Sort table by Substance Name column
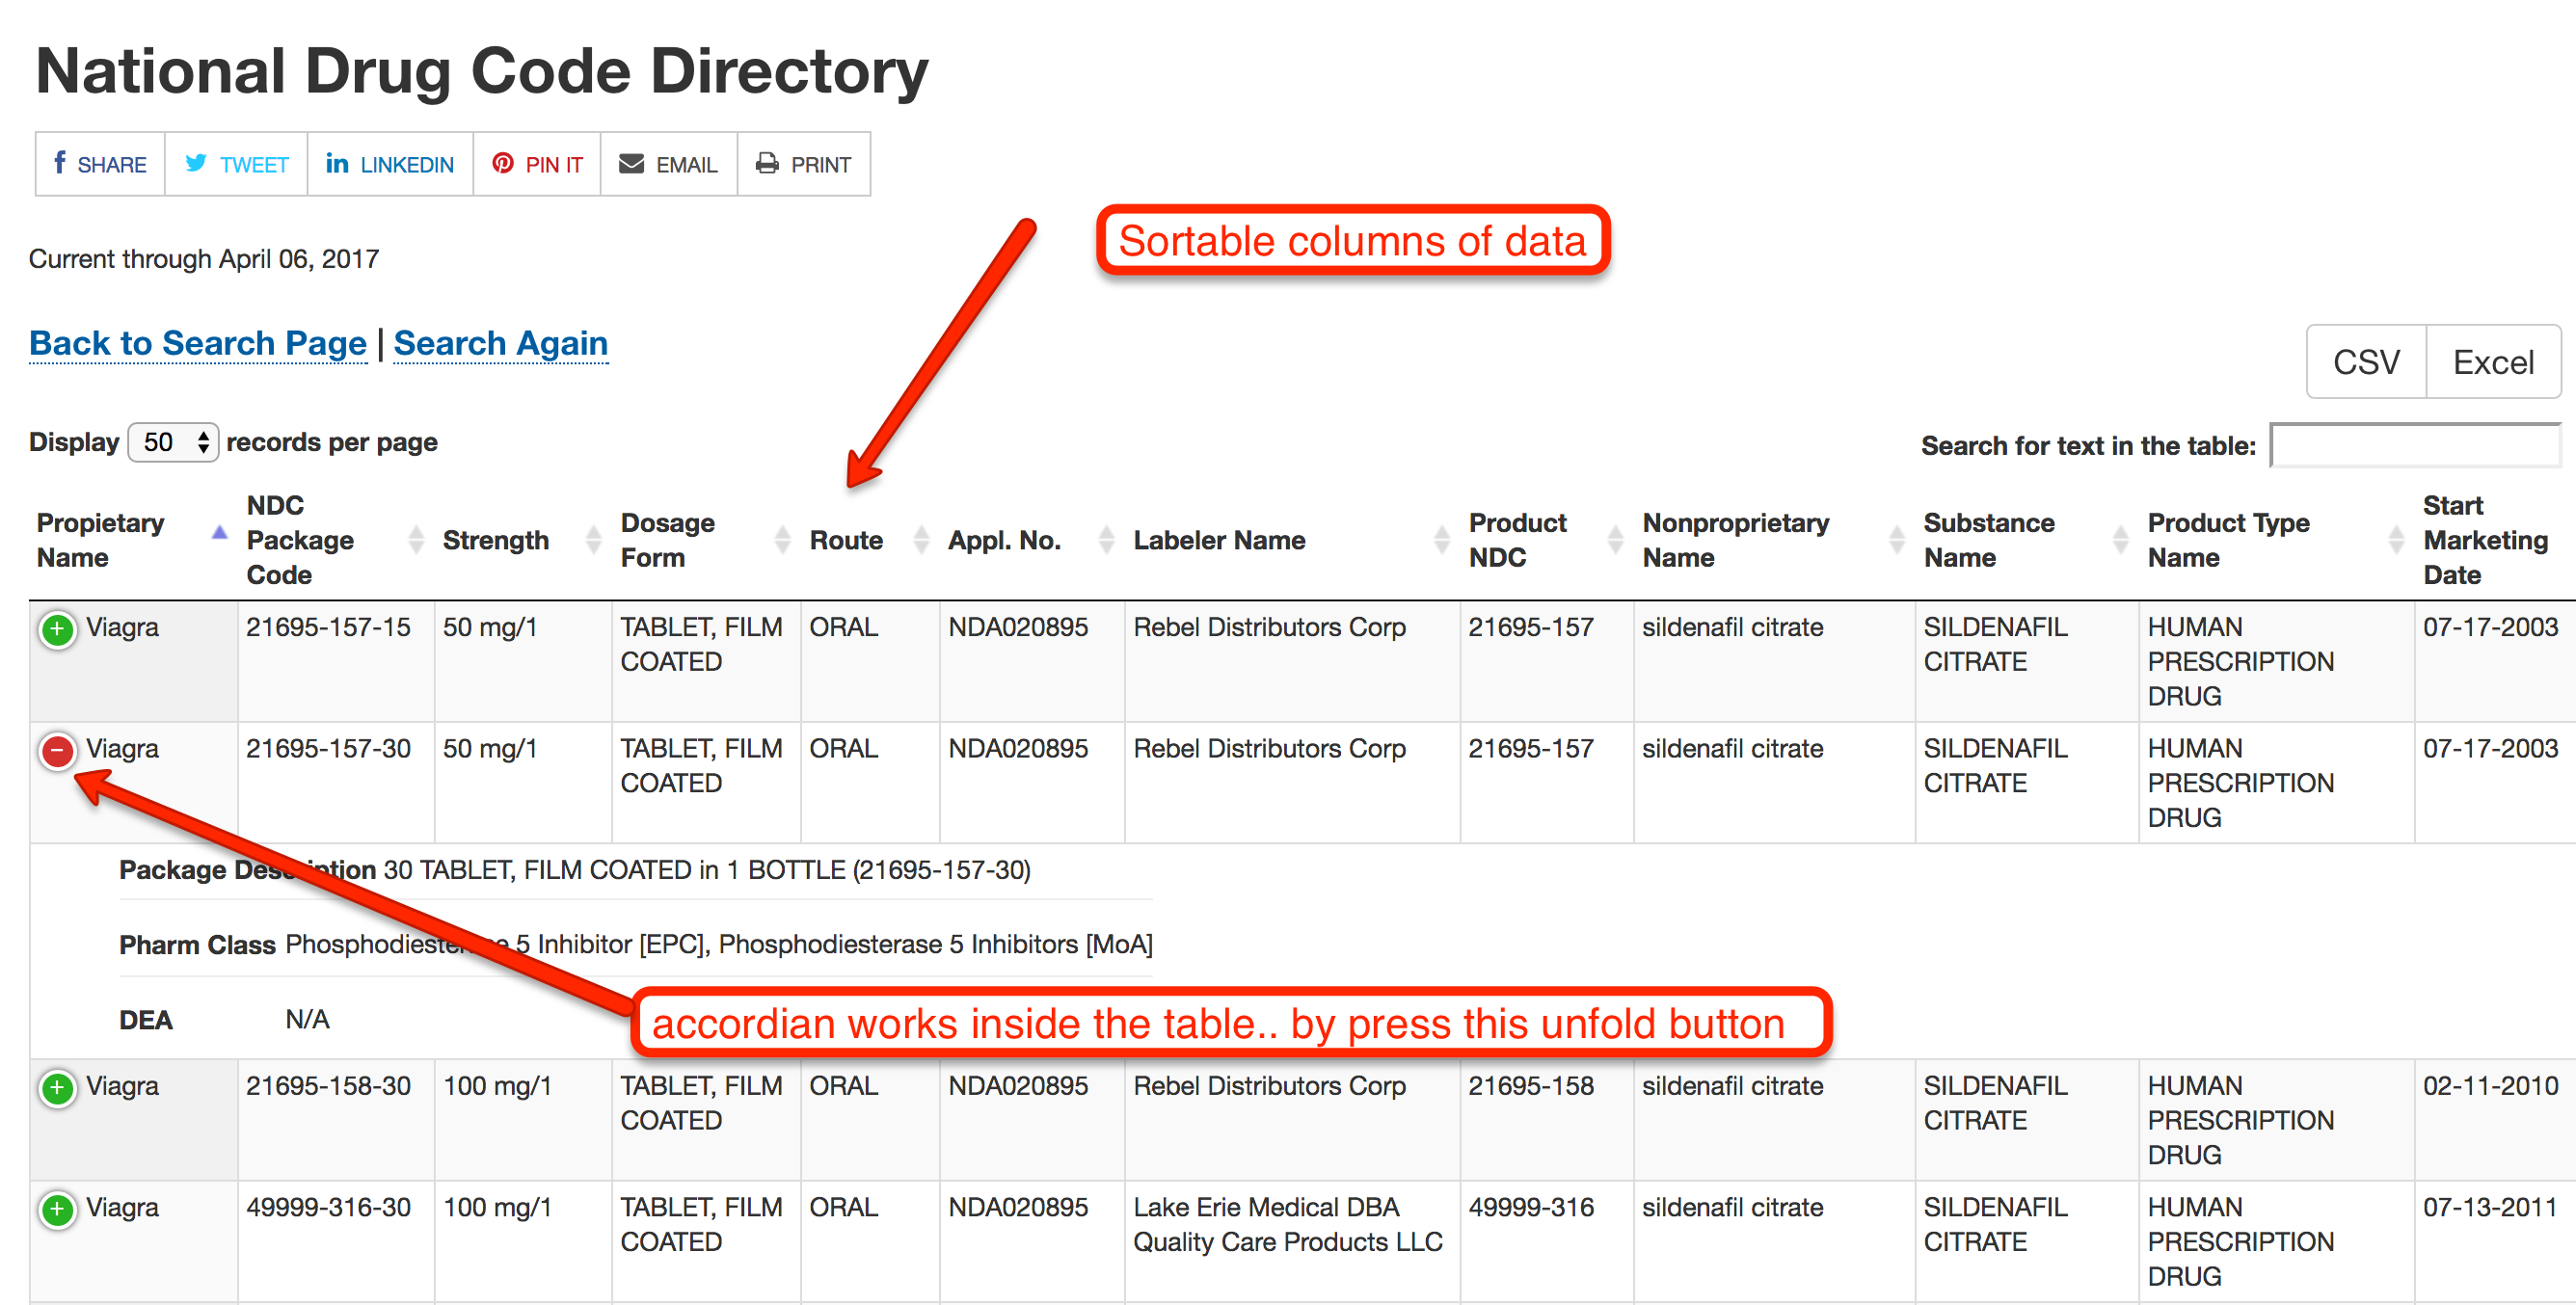 click(x=2026, y=540)
